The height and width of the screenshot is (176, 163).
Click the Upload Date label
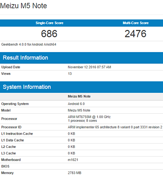pyautogui.click(x=11, y=67)
